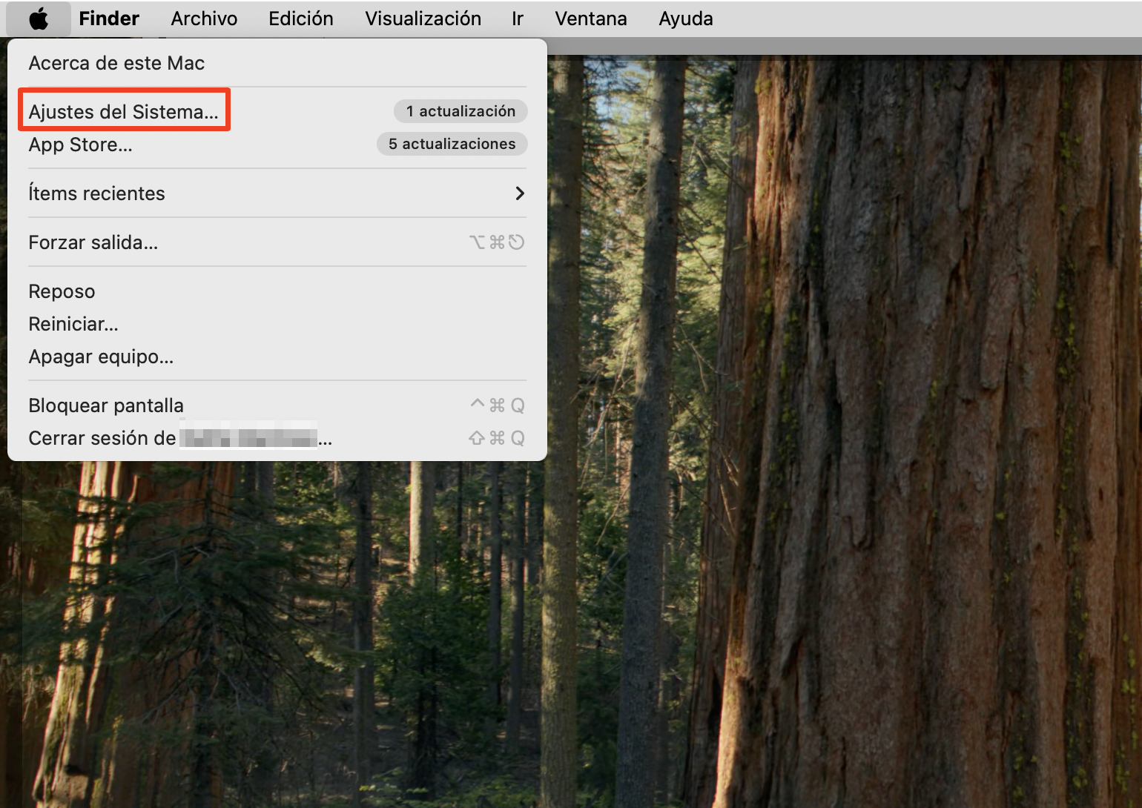This screenshot has width=1142, height=808.
Task: Expand the Ítems recientes submenu
Action: pos(96,193)
